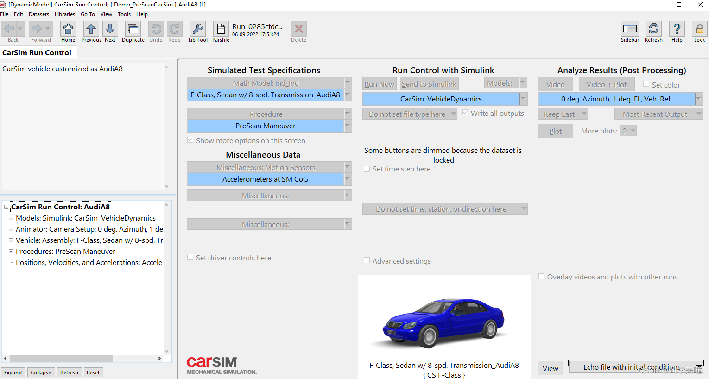709x379 pixels.
Task: Click the Delete red X icon
Action: pyautogui.click(x=299, y=29)
